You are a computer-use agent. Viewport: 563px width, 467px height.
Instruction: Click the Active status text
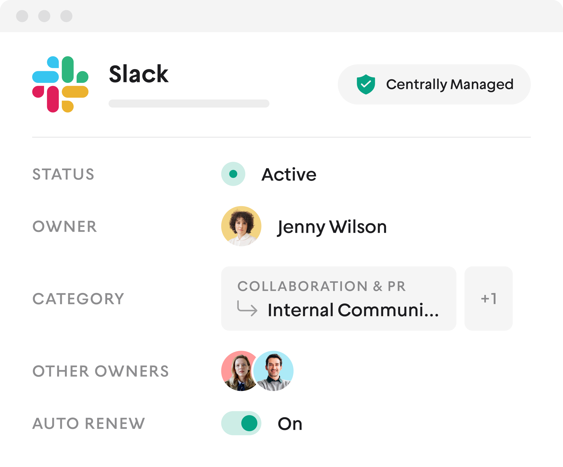tap(289, 175)
